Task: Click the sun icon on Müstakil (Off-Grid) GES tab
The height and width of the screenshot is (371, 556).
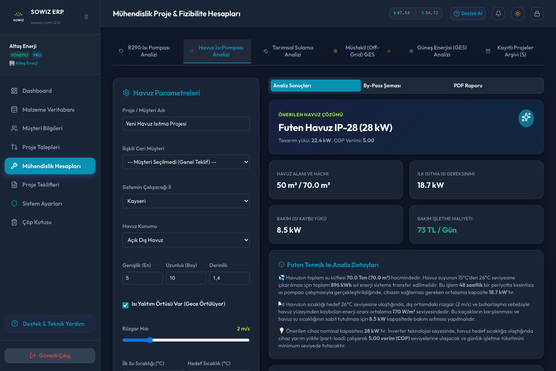Action: (336, 51)
